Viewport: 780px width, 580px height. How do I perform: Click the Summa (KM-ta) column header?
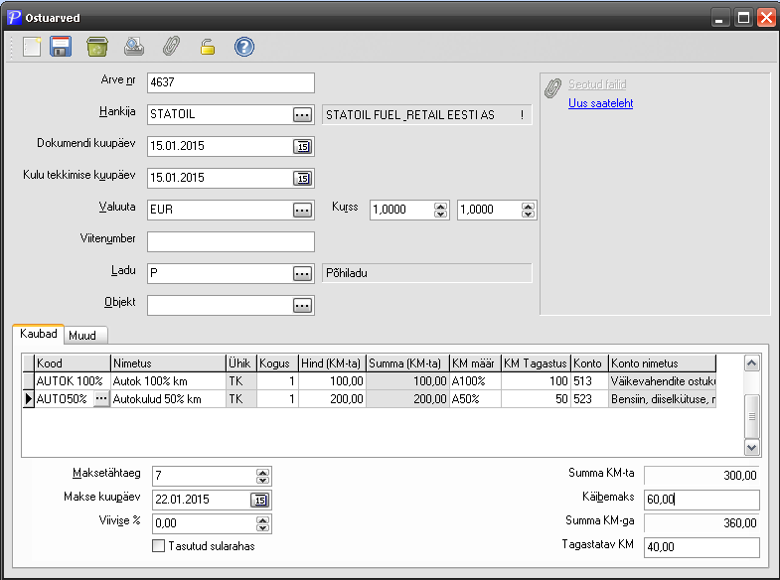pos(407,363)
